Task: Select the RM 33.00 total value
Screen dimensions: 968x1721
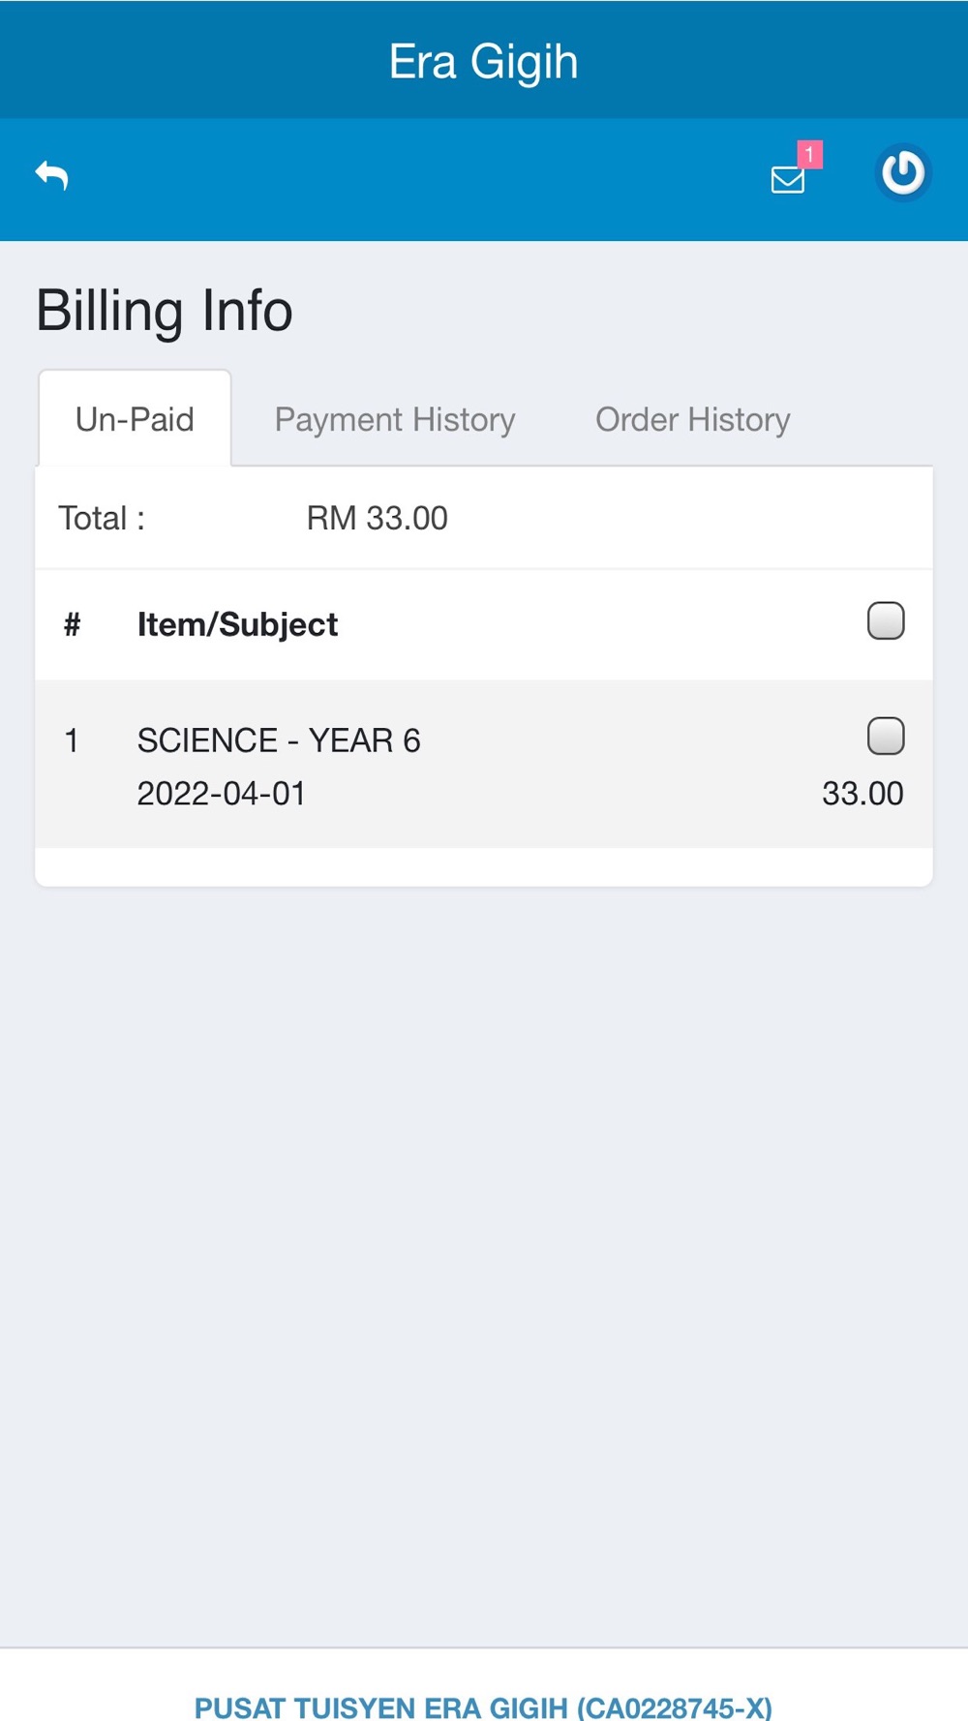Action: click(x=377, y=519)
